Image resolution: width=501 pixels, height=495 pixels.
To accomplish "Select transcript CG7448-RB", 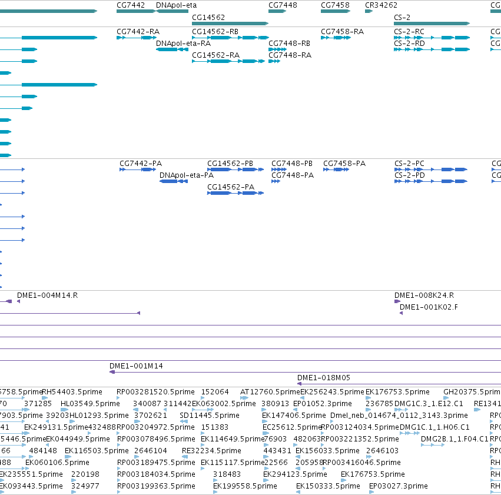I will [x=290, y=44].
